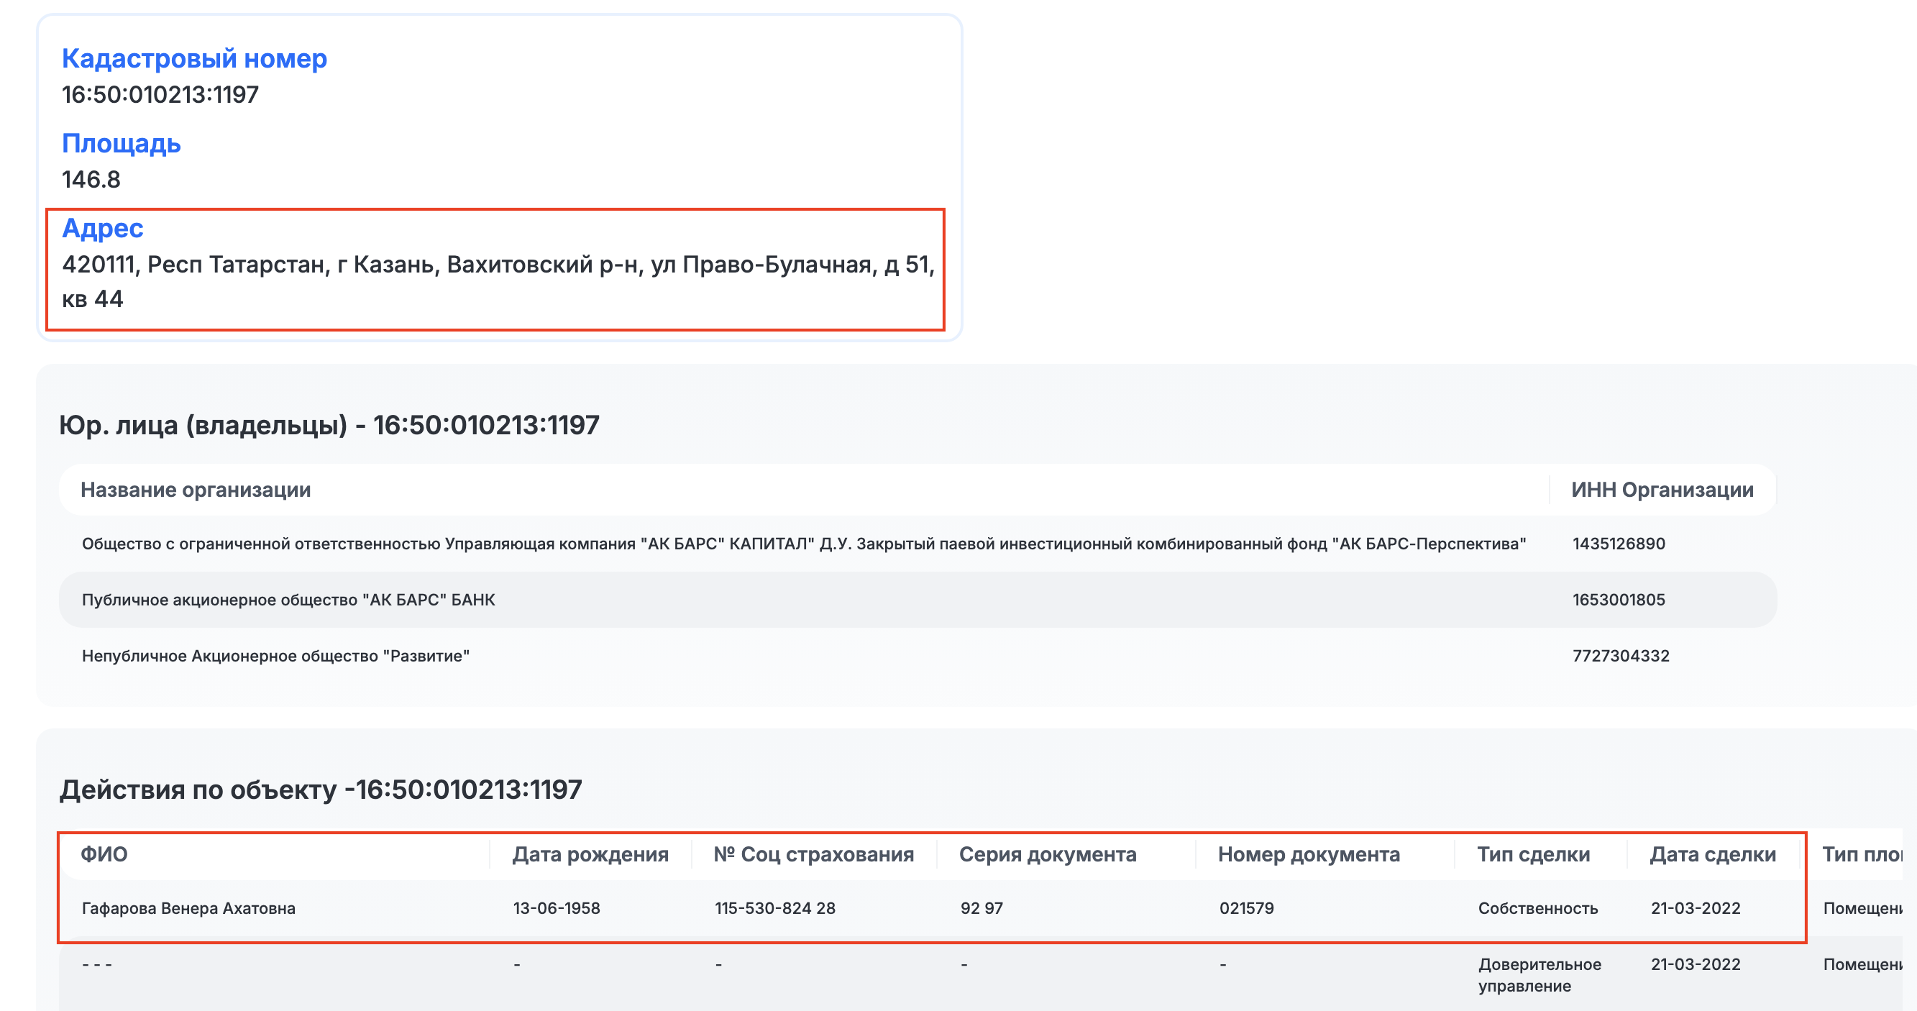
Task: Click the INN value 1653001805
Action: tap(1619, 600)
